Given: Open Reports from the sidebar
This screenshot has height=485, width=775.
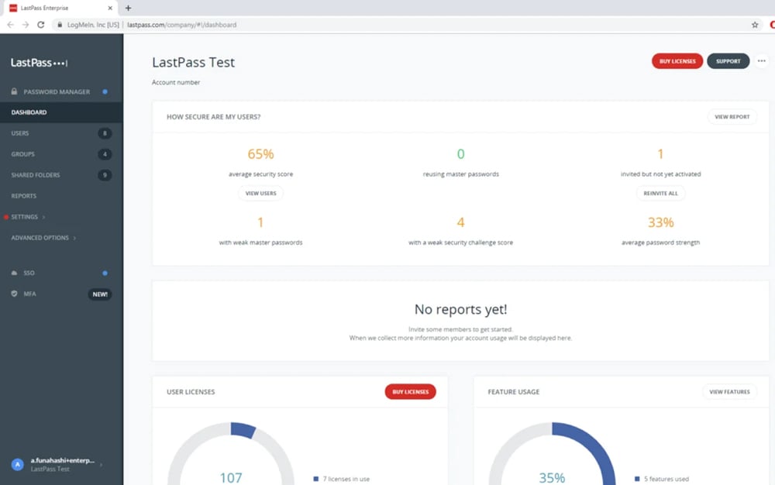Looking at the screenshot, I should (24, 196).
